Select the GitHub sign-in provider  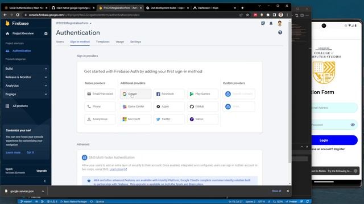click(202, 107)
